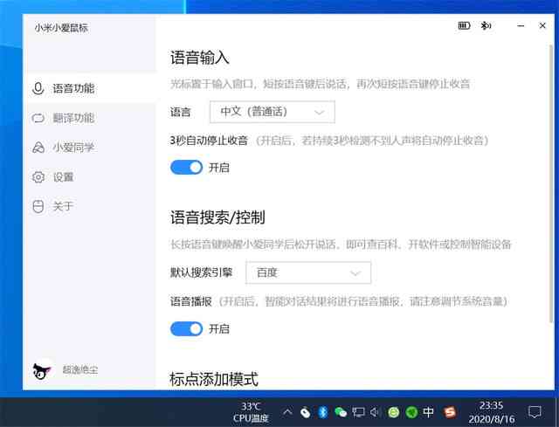Click the 中 input language indicator
Image resolution: width=559 pixels, height=427 pixels.
pos(428,412)
